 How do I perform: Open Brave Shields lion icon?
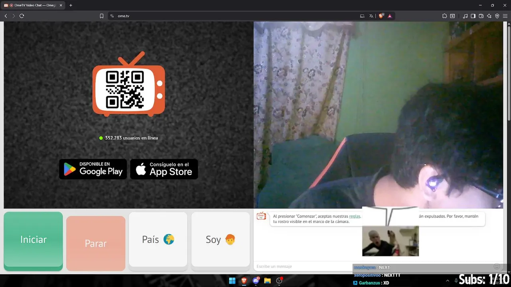381,16
